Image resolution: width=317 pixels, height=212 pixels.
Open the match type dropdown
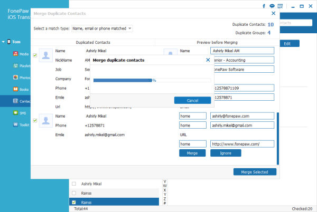[102, 28]
